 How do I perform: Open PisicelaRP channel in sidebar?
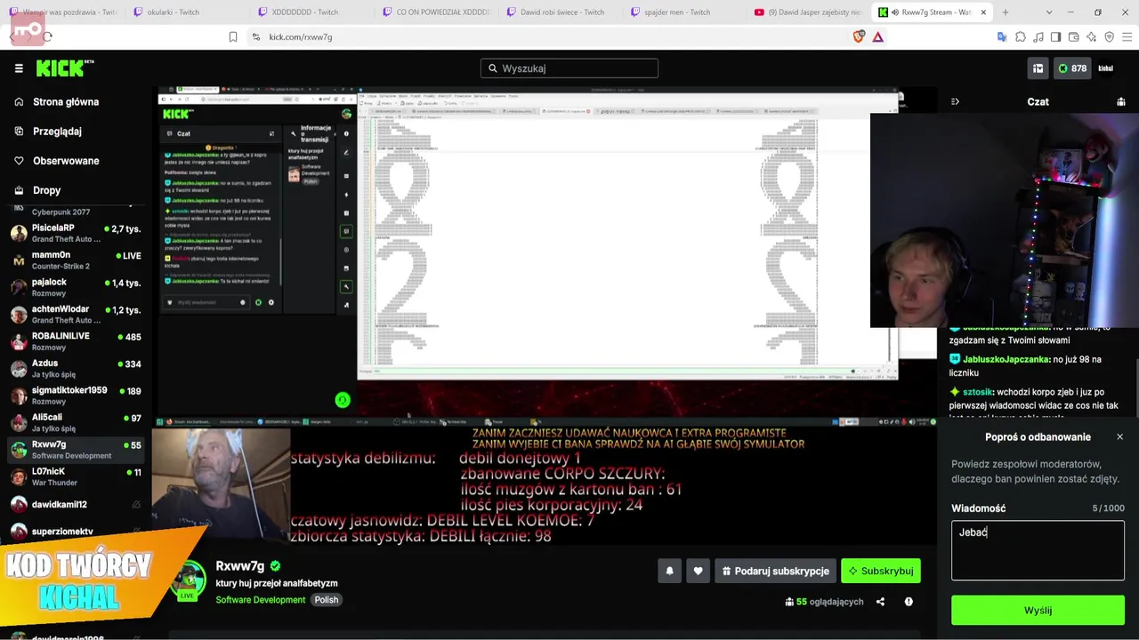77,234
